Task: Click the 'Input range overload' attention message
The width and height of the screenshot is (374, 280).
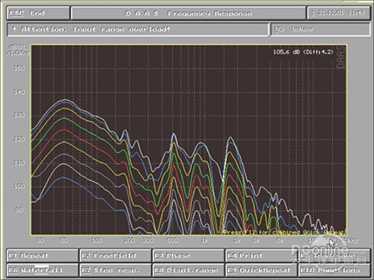Action: (x=138, y=29)
